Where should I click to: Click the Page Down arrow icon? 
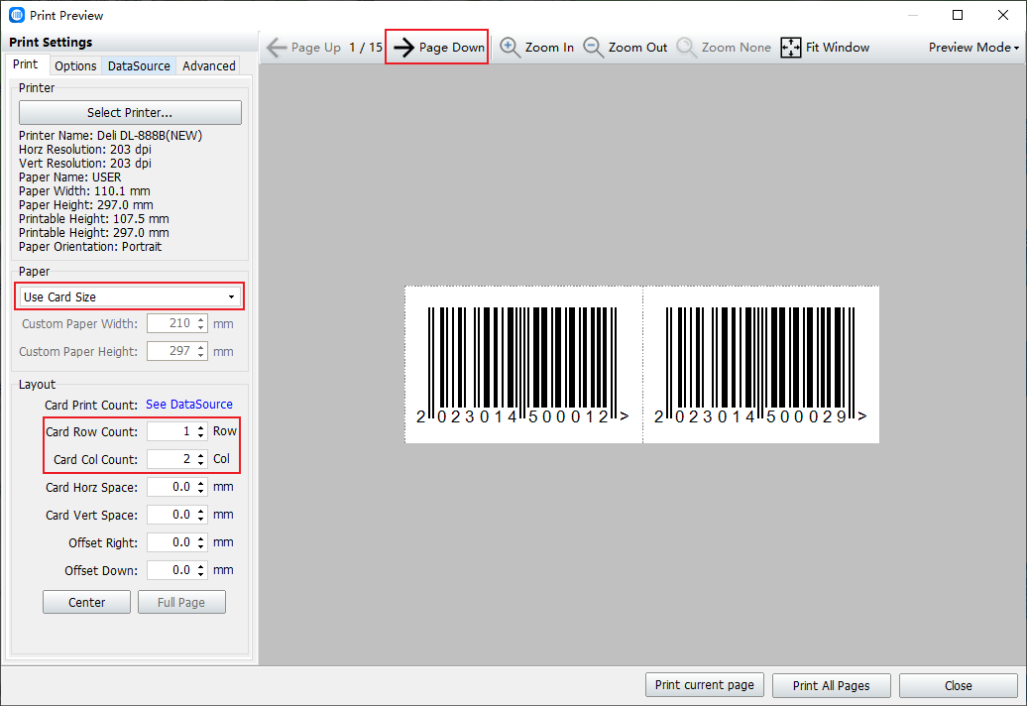click(404, 48)
